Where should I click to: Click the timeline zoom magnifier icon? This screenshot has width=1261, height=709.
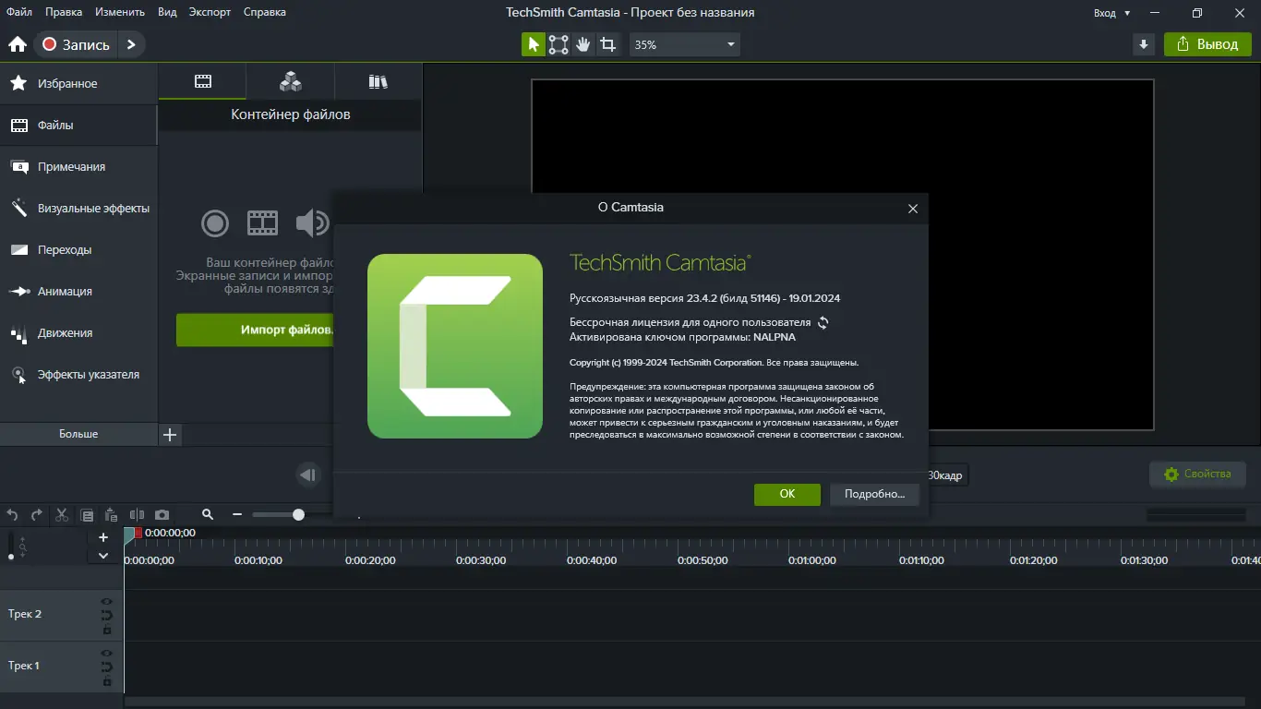point(208,515)
